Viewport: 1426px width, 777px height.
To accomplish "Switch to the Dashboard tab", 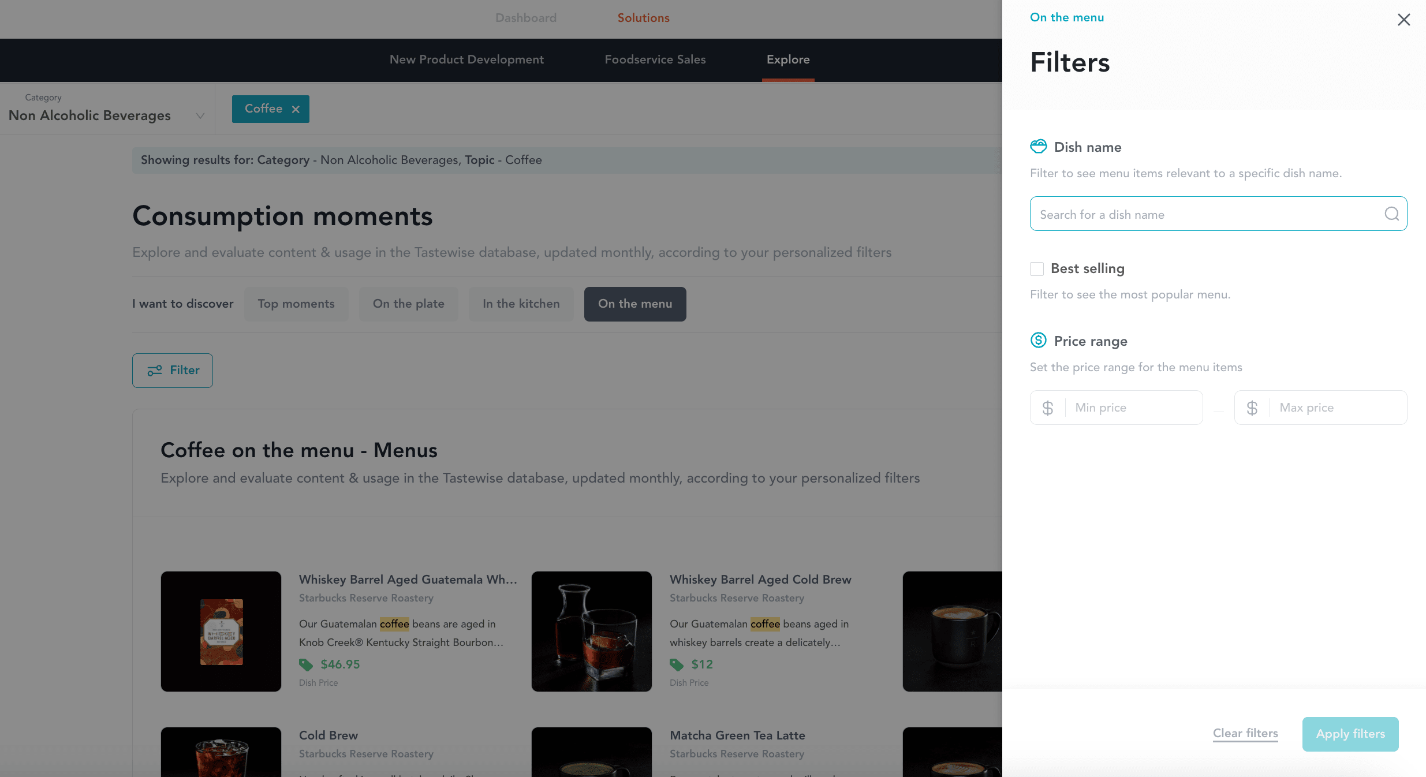I will pyautogui.click(x=526, y=18).
